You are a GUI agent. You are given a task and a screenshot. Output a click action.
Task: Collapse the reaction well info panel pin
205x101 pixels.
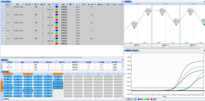(122, 2)
